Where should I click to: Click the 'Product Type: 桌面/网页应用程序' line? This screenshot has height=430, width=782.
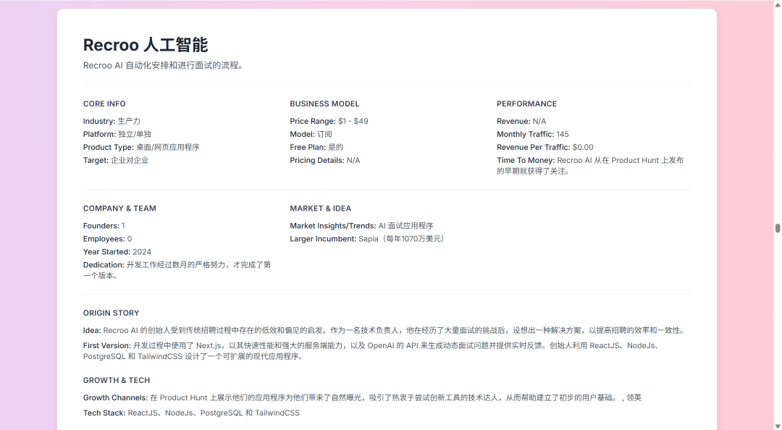[x=141, y=147]
